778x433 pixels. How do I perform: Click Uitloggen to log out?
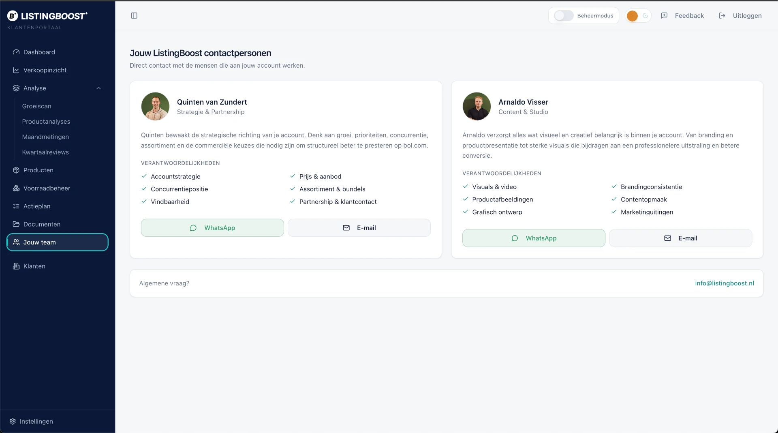click(740, 15)
